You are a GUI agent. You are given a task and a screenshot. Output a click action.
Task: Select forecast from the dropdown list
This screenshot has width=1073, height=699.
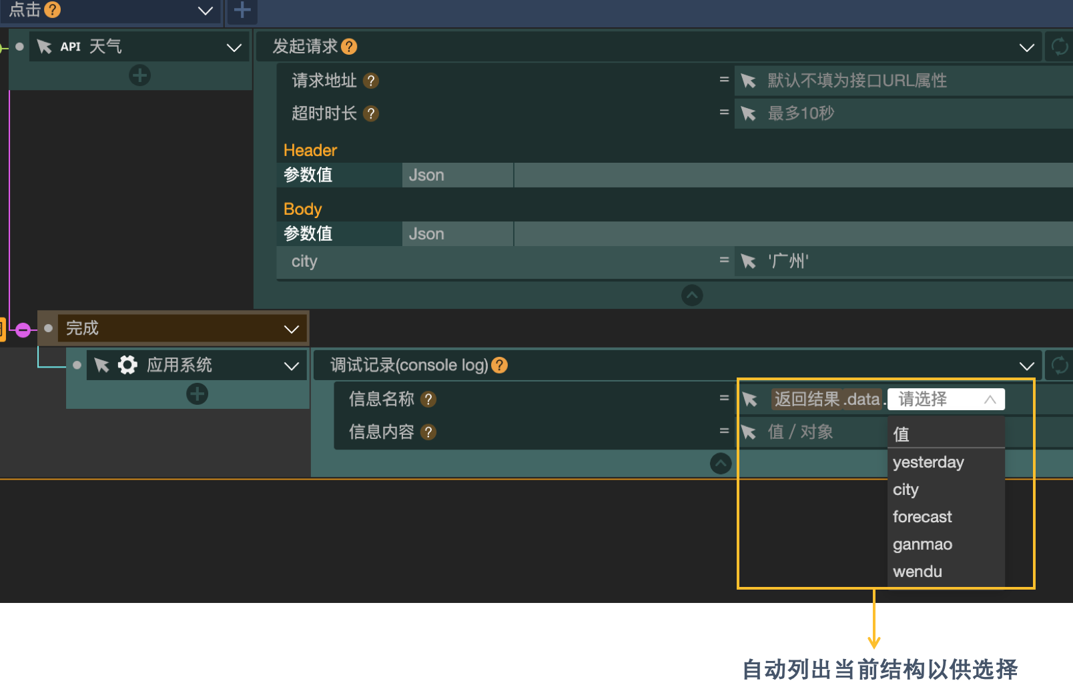point(922,517)
